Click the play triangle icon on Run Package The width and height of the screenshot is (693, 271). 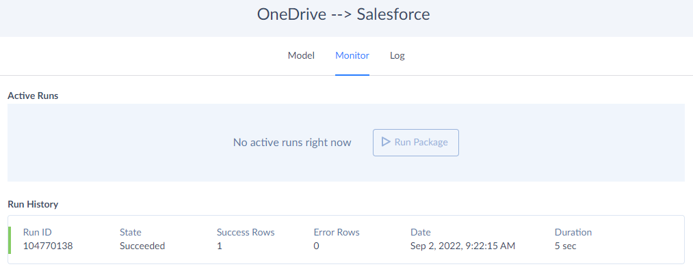tap(386, 142)
